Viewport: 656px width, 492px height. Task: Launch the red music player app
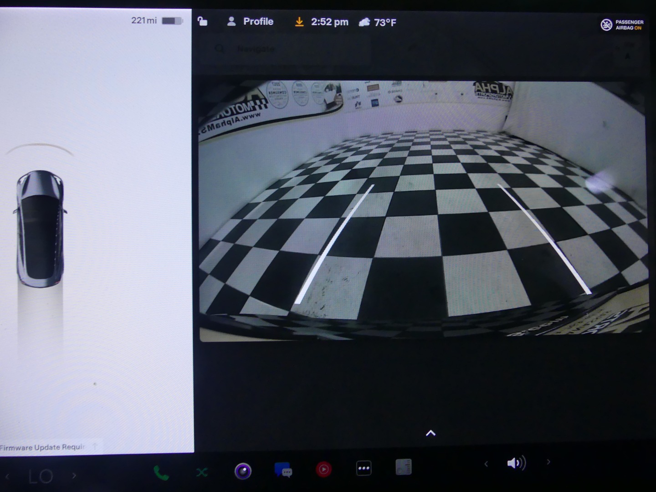323,469
